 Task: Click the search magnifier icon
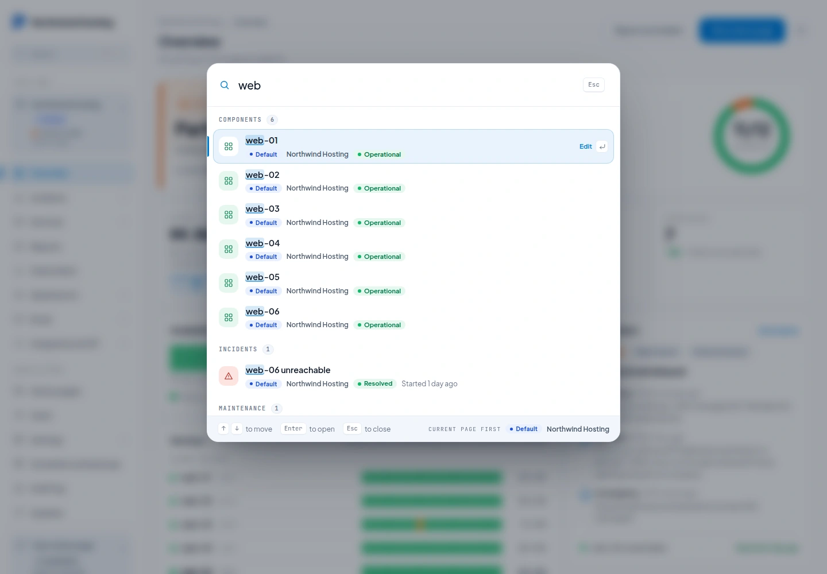[x=225, y=85]
